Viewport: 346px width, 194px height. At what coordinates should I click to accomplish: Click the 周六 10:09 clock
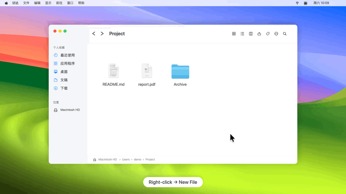321,3
